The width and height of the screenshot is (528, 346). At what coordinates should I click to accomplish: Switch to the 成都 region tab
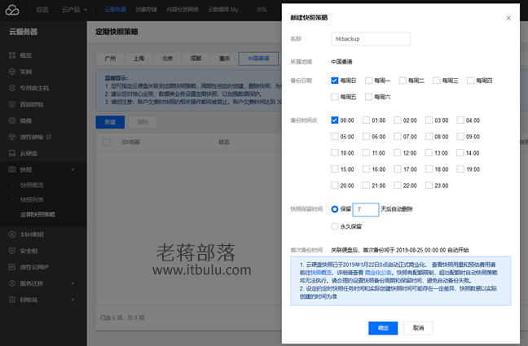(196, 59)
